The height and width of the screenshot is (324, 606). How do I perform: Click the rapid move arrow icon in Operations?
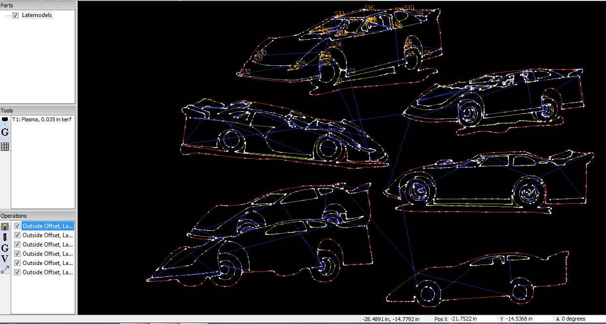pos(5,269)
